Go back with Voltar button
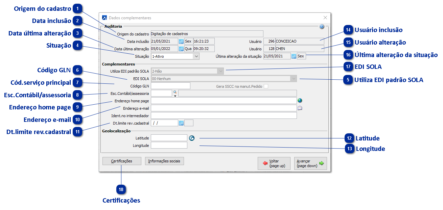Viewport: 443px width, 210px height. [x=274, y=163]
